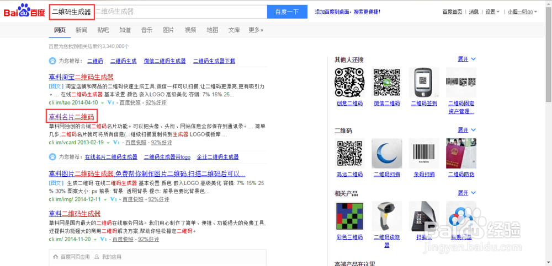Screen dimensions: 552x266
Task: Switch to the 地图 tab
Action: (213, 30)
